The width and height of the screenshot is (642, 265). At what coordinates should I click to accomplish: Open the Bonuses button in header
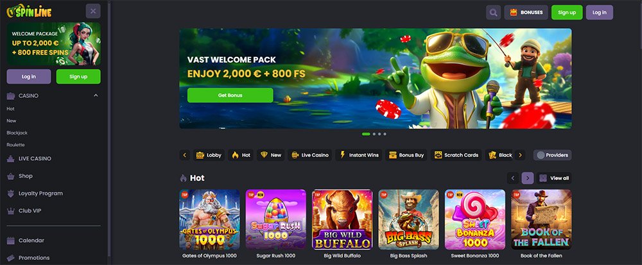(x=526, y=12)
